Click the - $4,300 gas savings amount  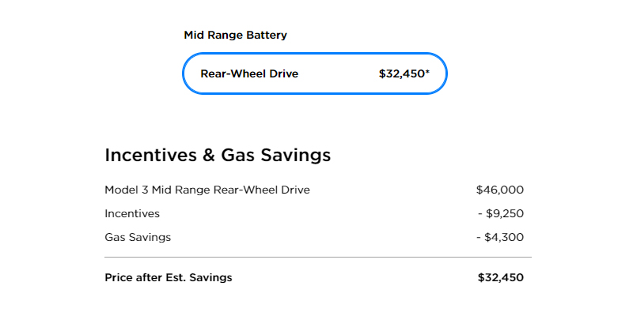tap(504, 237)
